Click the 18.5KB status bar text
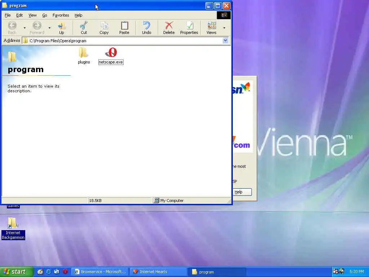369x277 pixels. (x=95, y=201)
